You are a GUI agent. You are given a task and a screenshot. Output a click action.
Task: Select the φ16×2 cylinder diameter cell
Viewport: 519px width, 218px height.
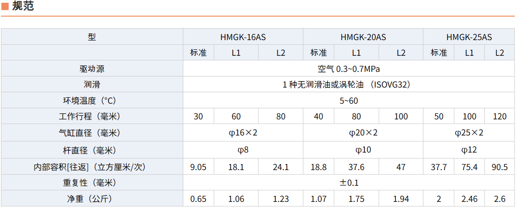243,133
